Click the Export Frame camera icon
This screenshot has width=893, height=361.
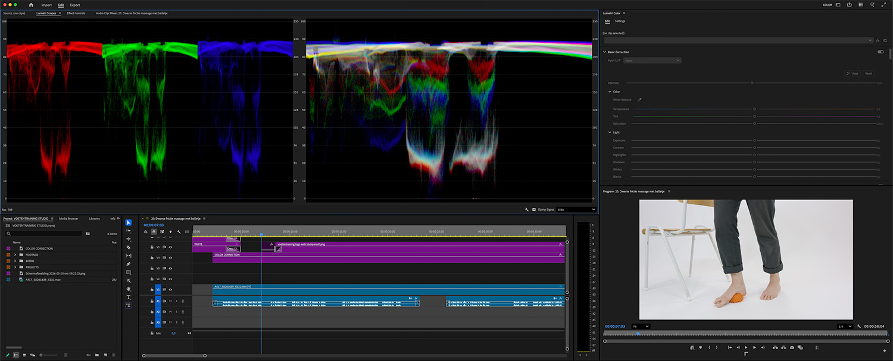pos(792,347)
